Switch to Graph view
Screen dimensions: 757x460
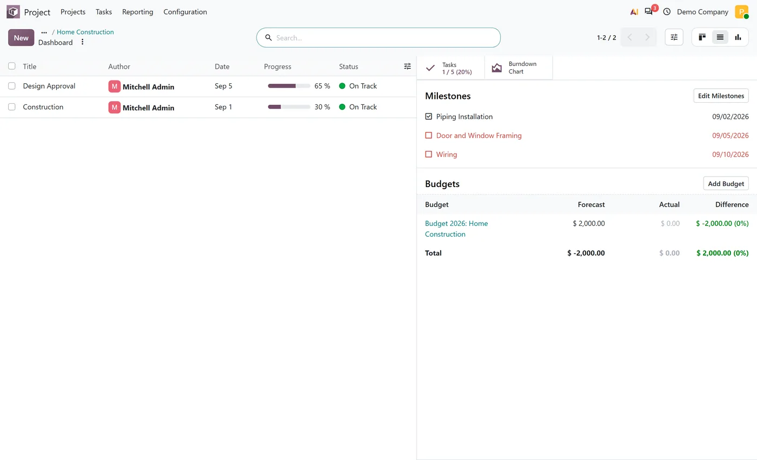(738, 37)
